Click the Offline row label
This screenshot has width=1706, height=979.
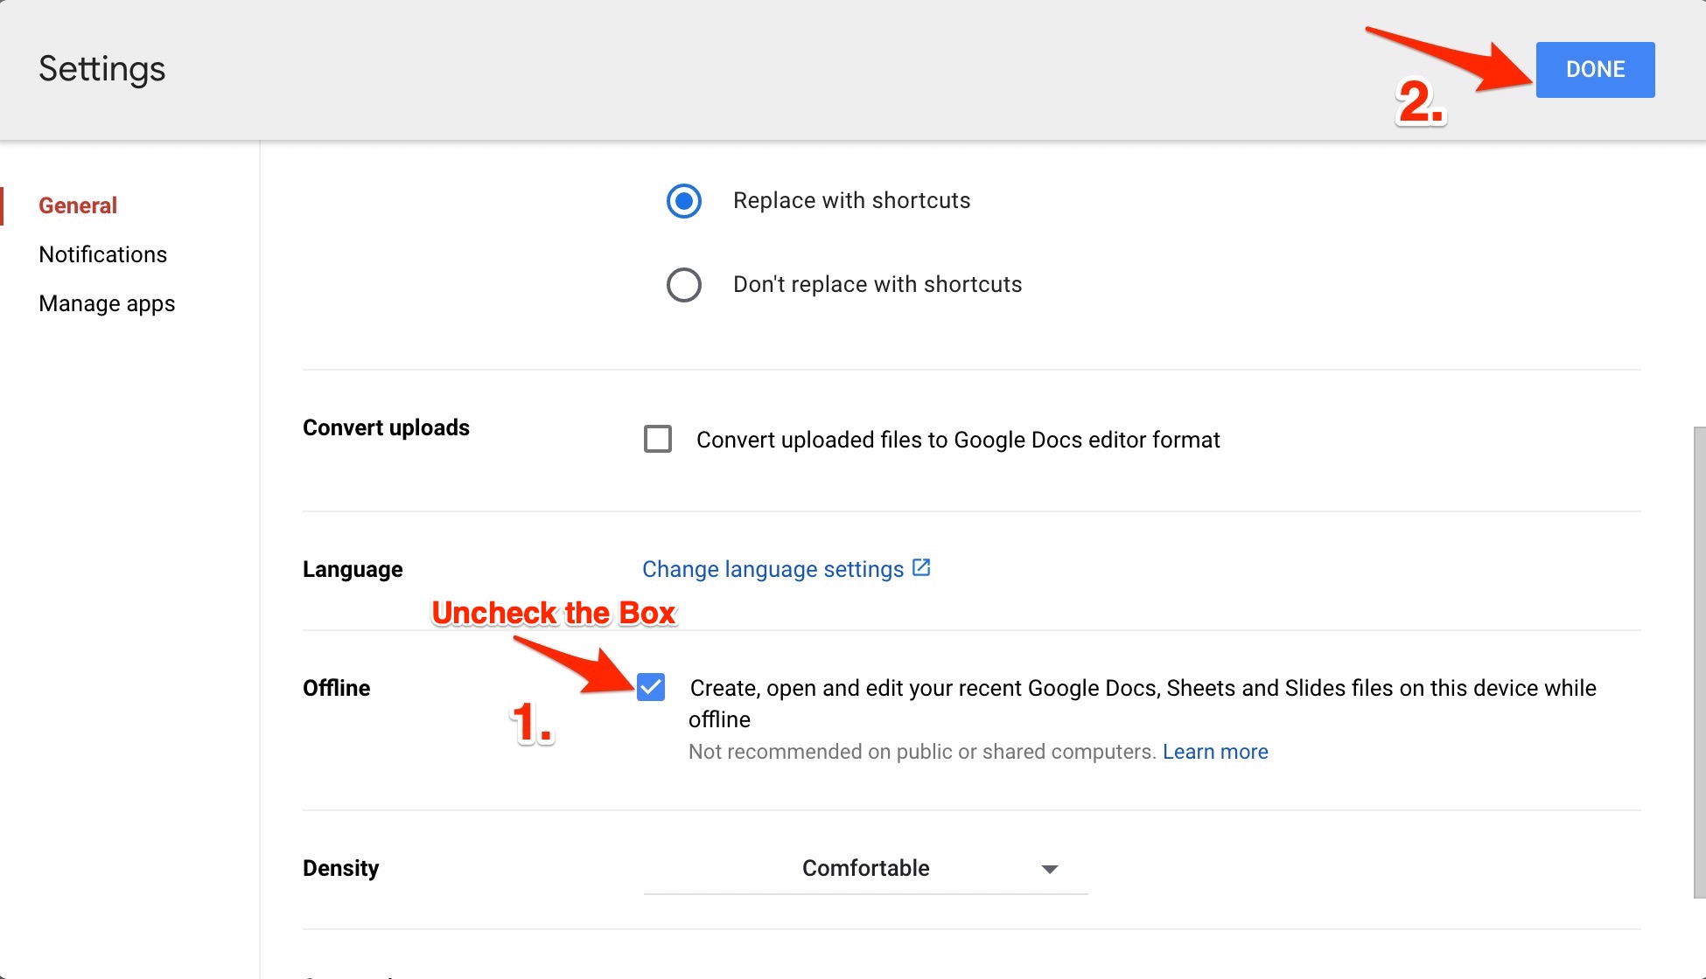tap(336, 688)
